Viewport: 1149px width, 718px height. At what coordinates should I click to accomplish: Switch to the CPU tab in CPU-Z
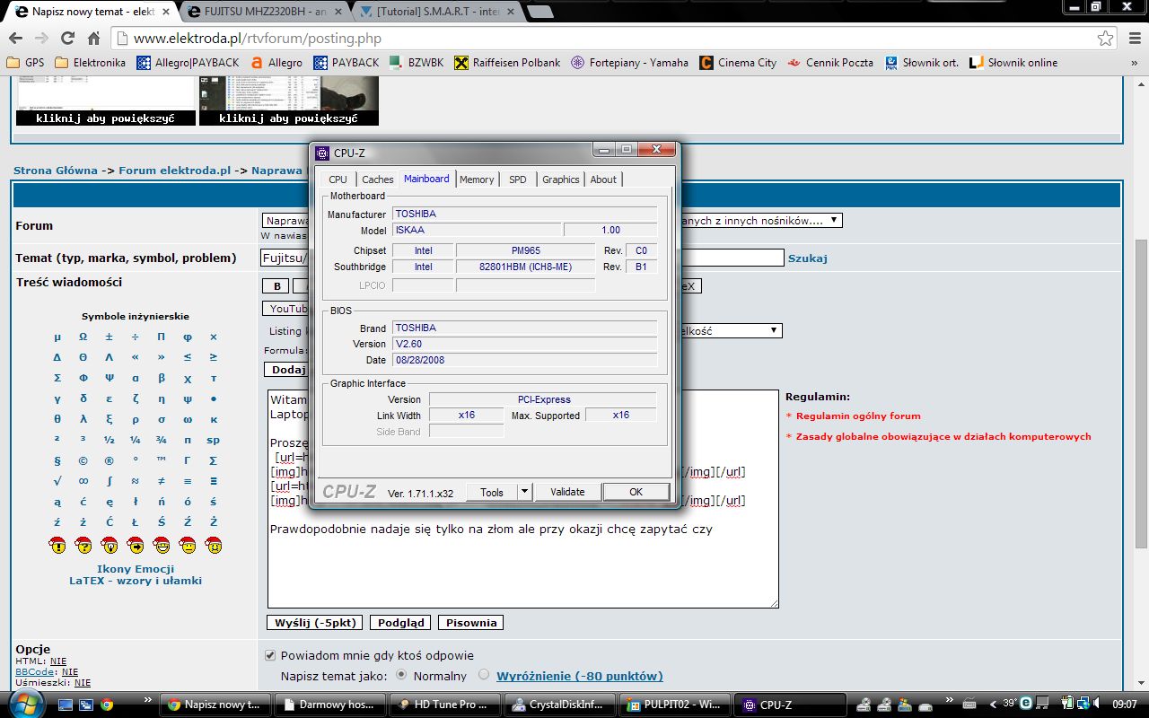pyautogui.click(x=338, y=179)
